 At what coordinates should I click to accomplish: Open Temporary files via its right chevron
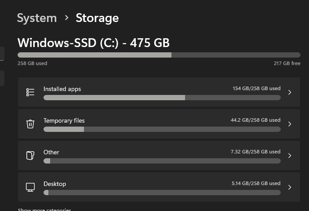tap(290, 124)
